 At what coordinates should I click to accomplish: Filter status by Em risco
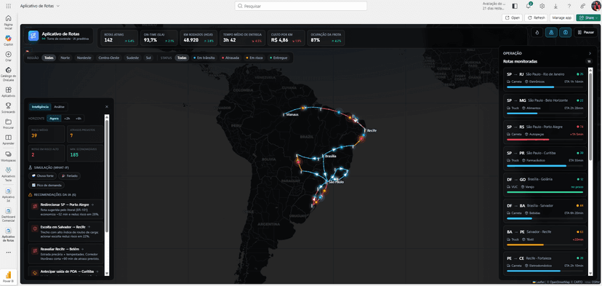pyautogui.click(x=254, y=57)
